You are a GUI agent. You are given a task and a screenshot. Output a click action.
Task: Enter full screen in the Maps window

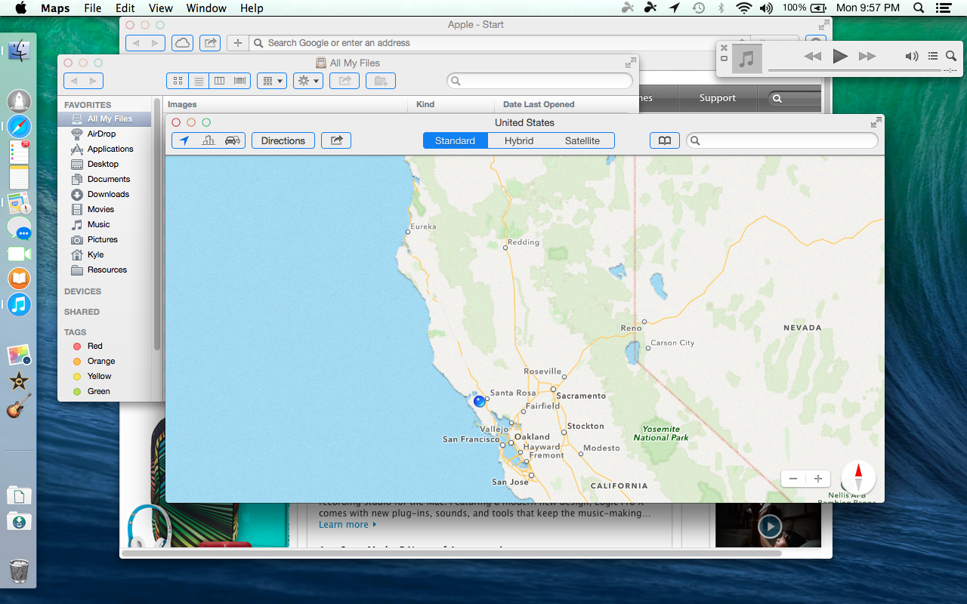tap(876, 122)
